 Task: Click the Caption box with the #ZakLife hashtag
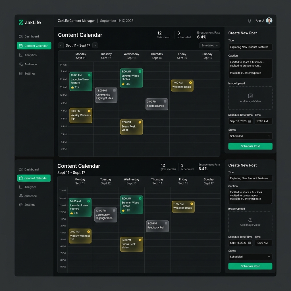coord(250,68)
